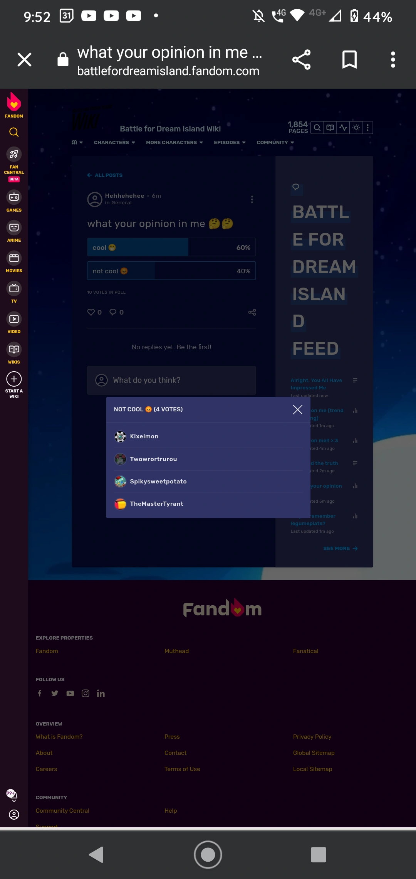Tap Android home navigation button
Screen dimensions: 416x879
[208, 855]
